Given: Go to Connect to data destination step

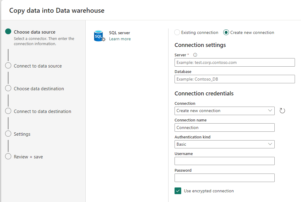Looking at the screenshot, I should coord(42,111).
